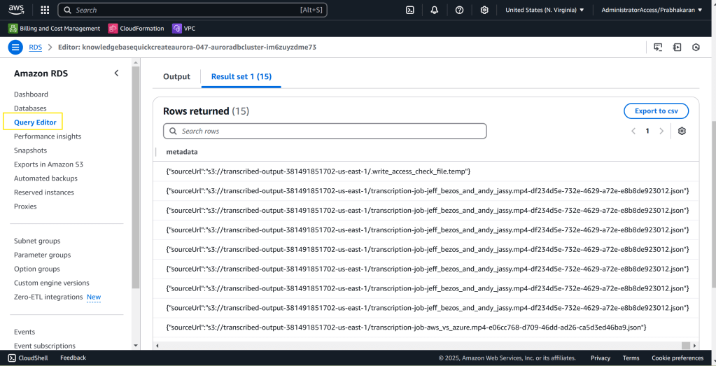Select the Result set 1 tab

coord(241,76)
